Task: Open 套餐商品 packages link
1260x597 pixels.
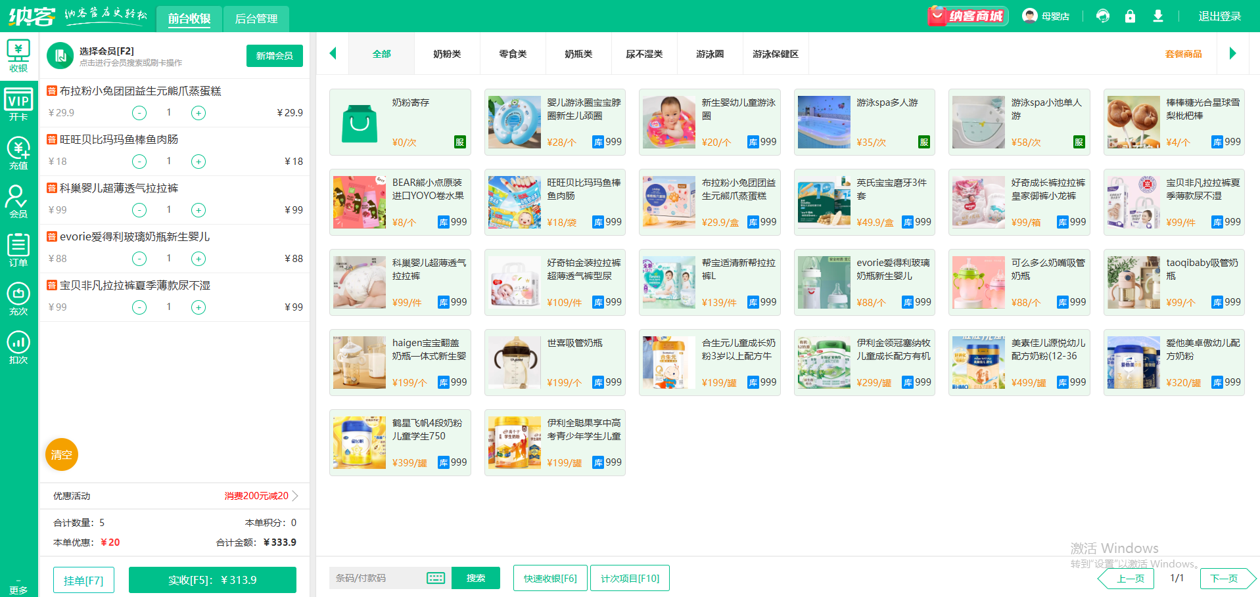Action: pos(1183,54)
